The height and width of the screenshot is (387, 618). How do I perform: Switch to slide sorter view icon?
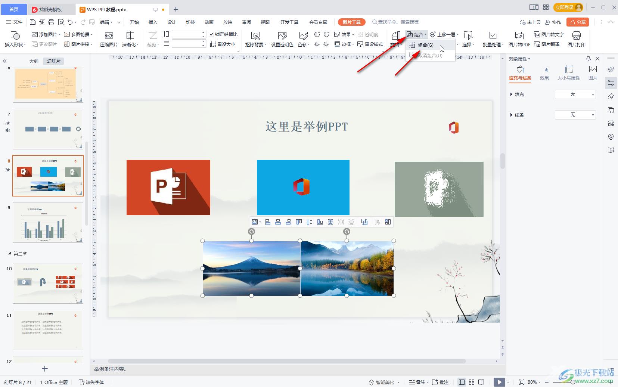[x=472, y=382]
